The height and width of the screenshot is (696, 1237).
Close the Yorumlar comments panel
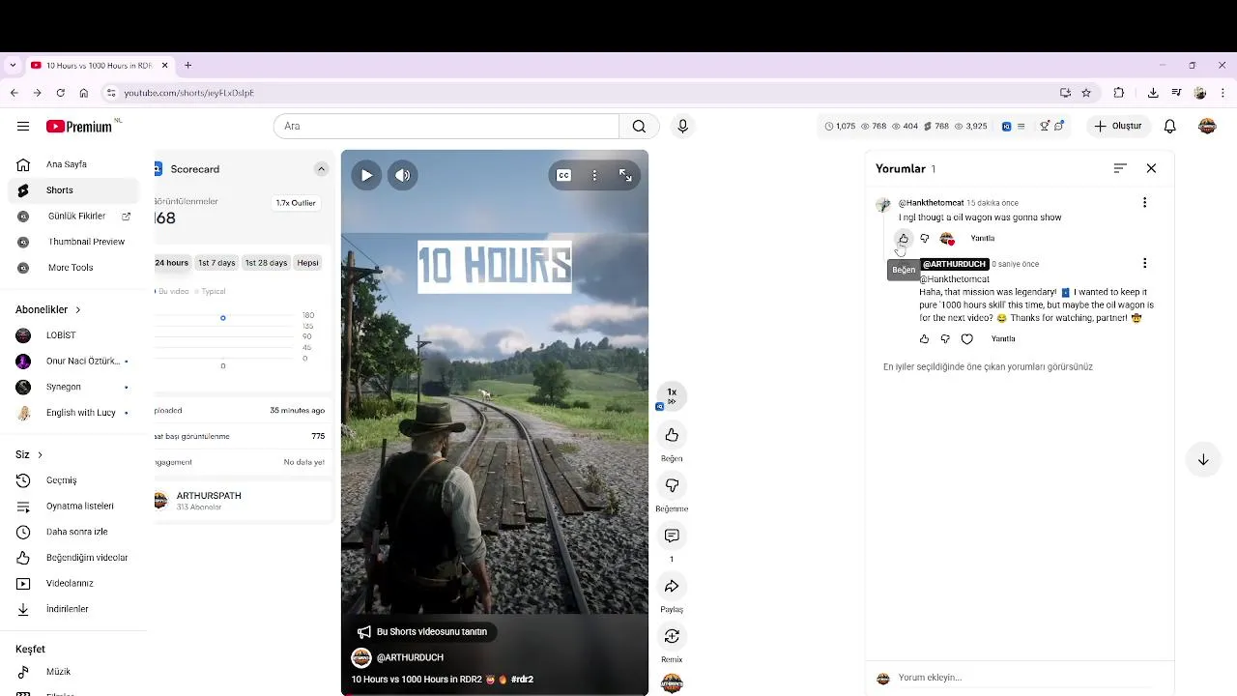point(1151,168)
